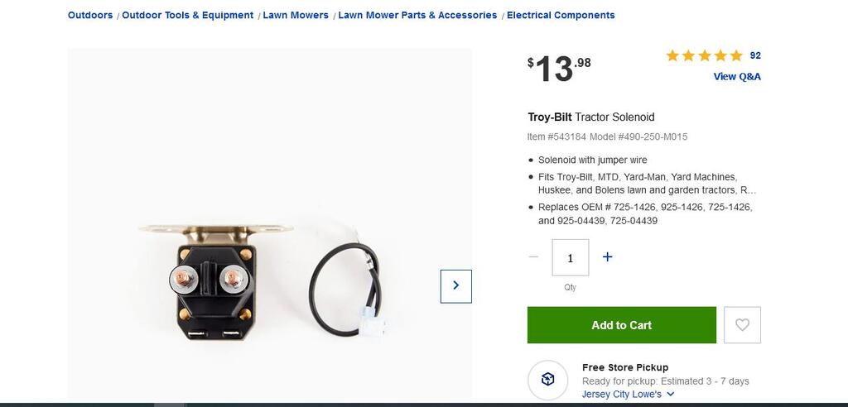The image size is (848, 407).
Task: Click the Free Store Pickup box icon
Action: [547, 380]
